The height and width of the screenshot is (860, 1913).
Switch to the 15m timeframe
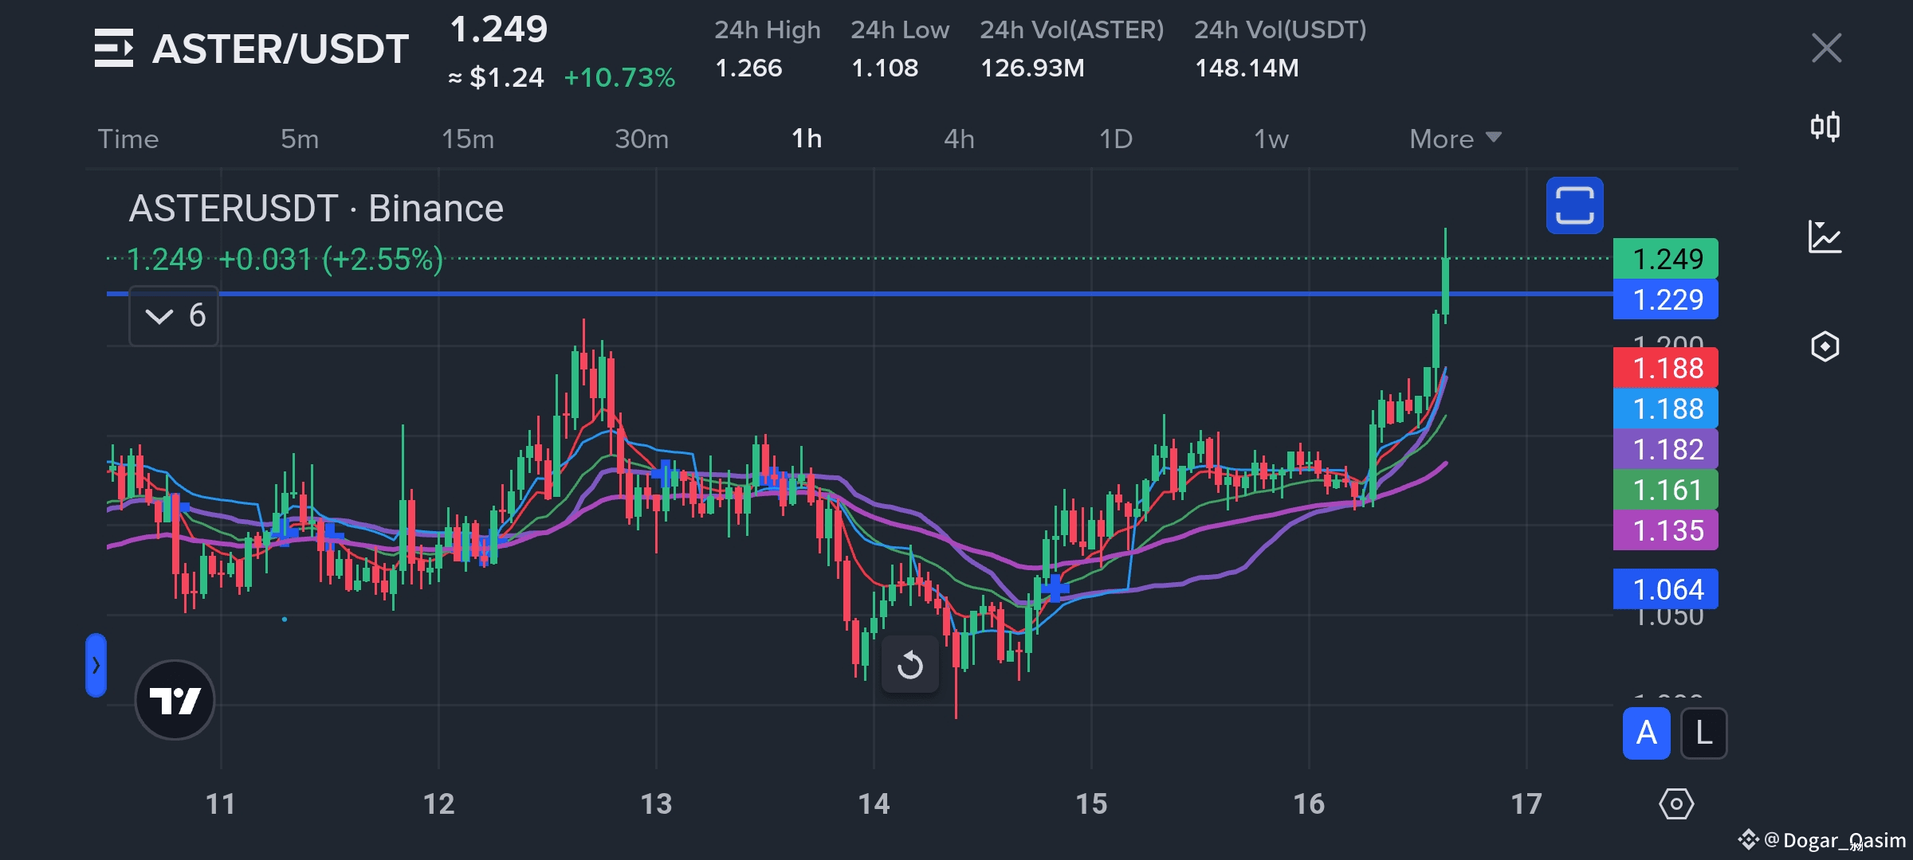[x=468, y=139]
